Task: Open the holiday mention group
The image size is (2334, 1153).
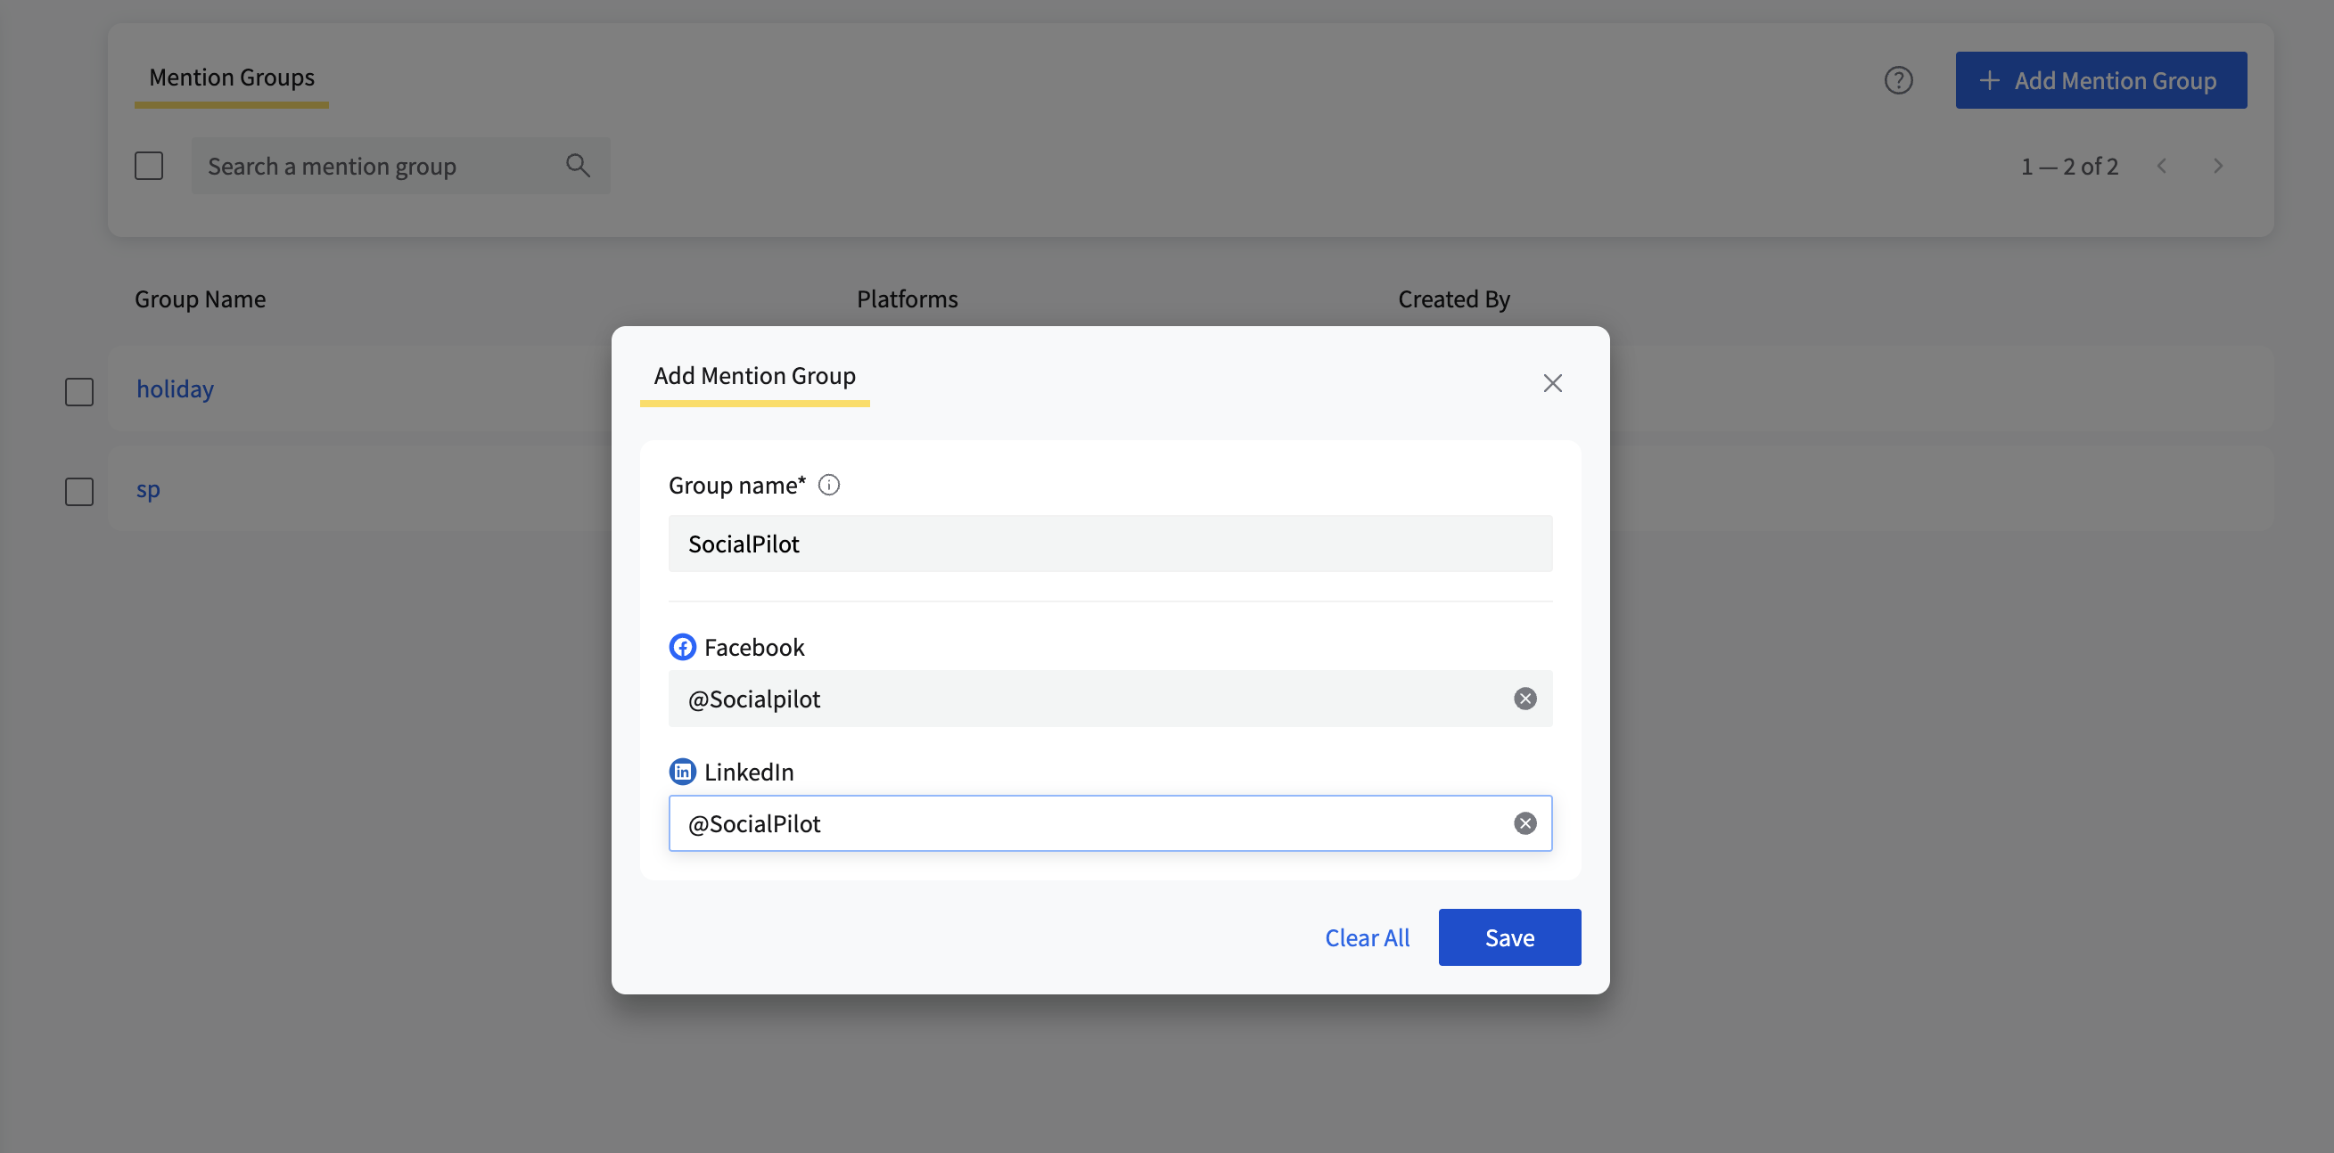Action: [175, 389]
